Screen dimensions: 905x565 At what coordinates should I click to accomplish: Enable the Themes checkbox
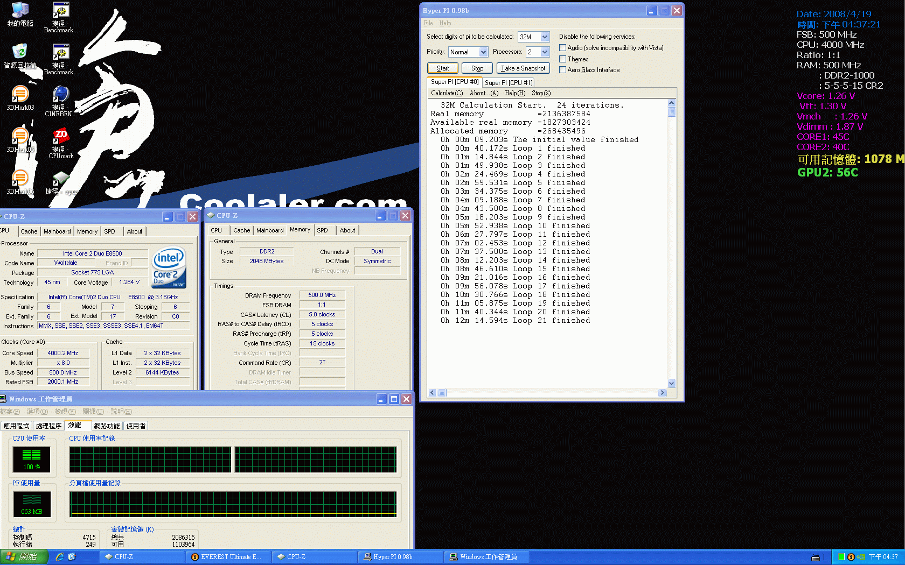tap(562, 59)
